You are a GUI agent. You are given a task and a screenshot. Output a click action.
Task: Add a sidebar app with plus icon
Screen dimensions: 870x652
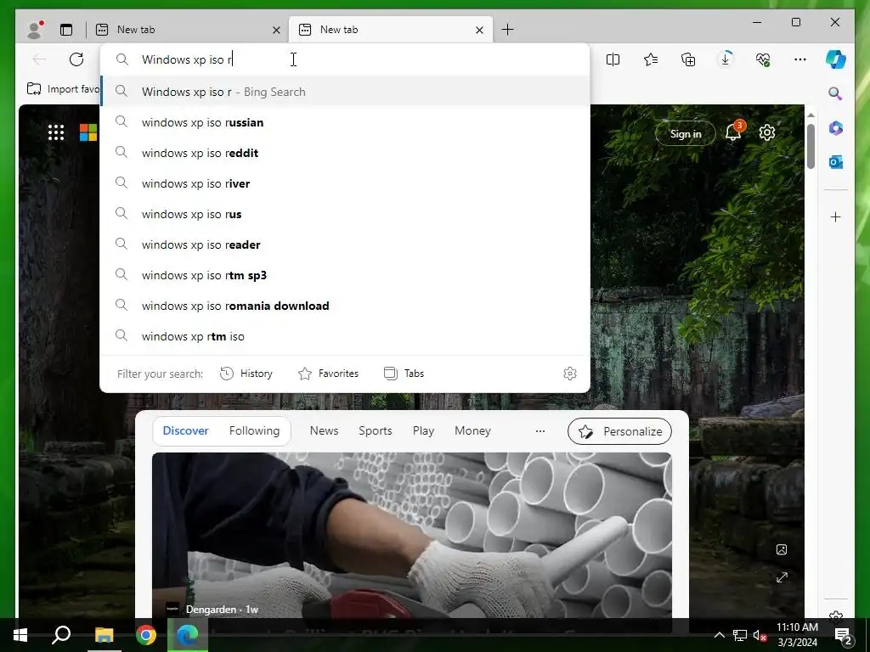pyautogui.click(x=836, y=216)
